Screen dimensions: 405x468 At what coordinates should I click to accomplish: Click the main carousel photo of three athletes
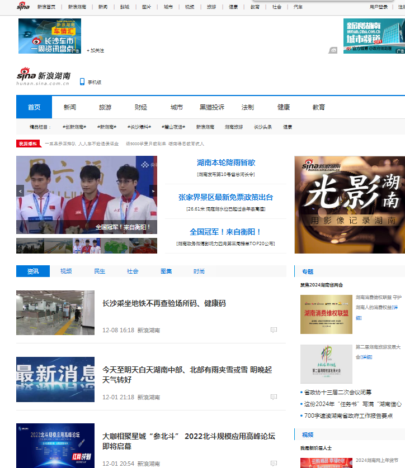pos(87,194)
